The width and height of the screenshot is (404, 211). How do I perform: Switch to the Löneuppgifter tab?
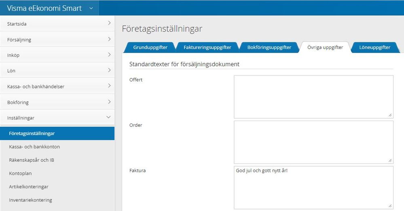click(374, 47)
